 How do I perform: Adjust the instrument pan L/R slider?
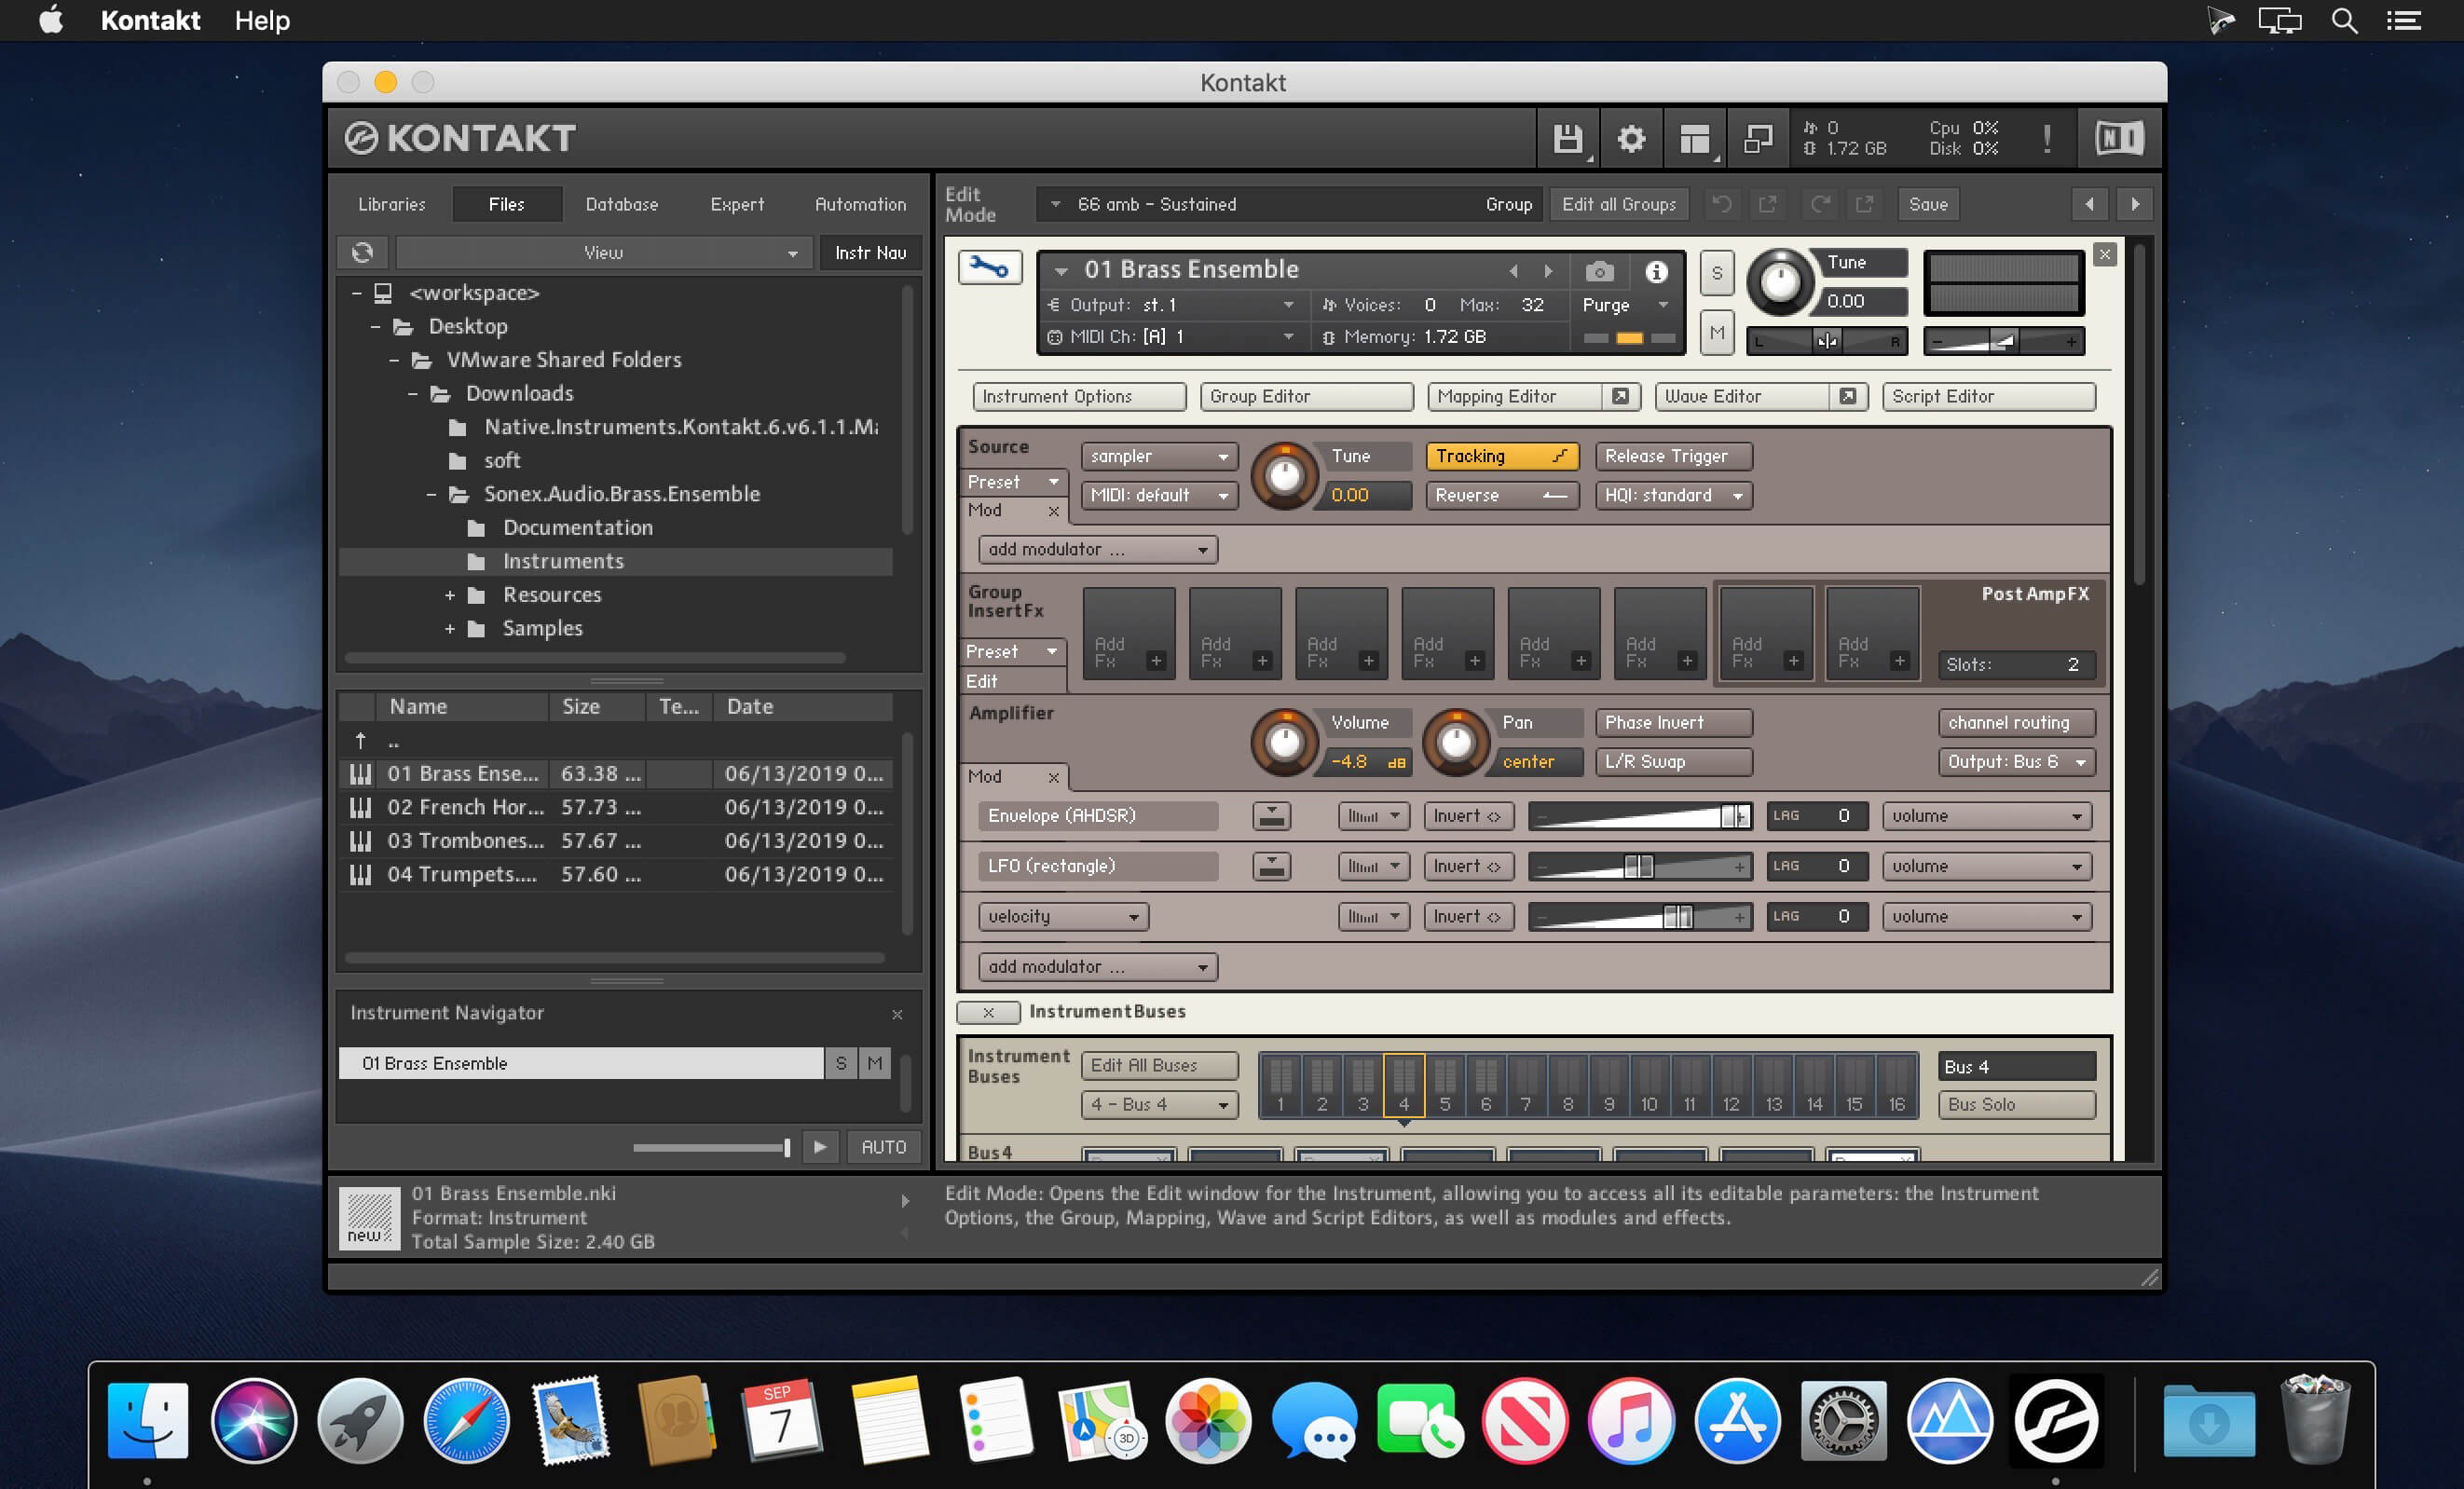coord(1827,341)
